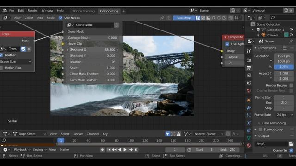Click the Only Show Errors warning icon
This screenshot has width=296, height=166.
click(179, 134)
